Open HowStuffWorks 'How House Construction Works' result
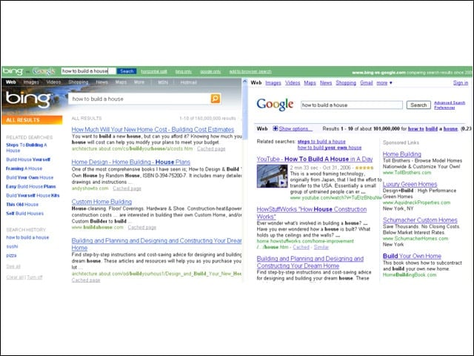The height and width of the screenshot is (356, 474). point(312,213)
